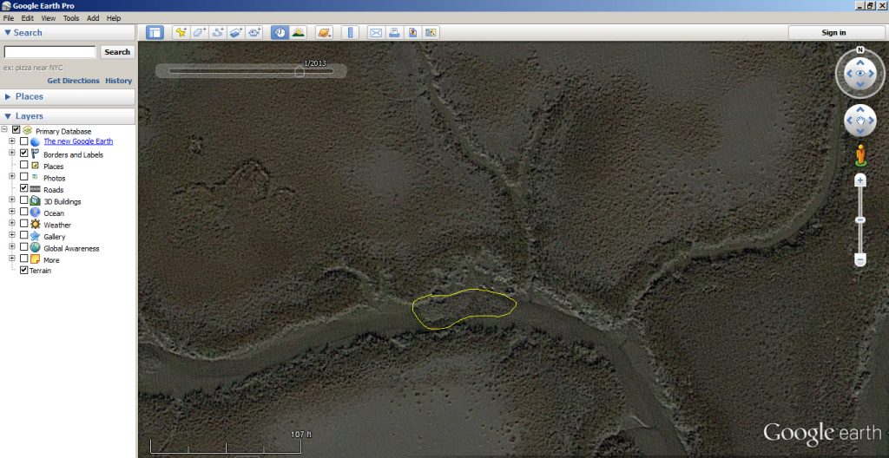Open the Tools menu

click(71, 18)
